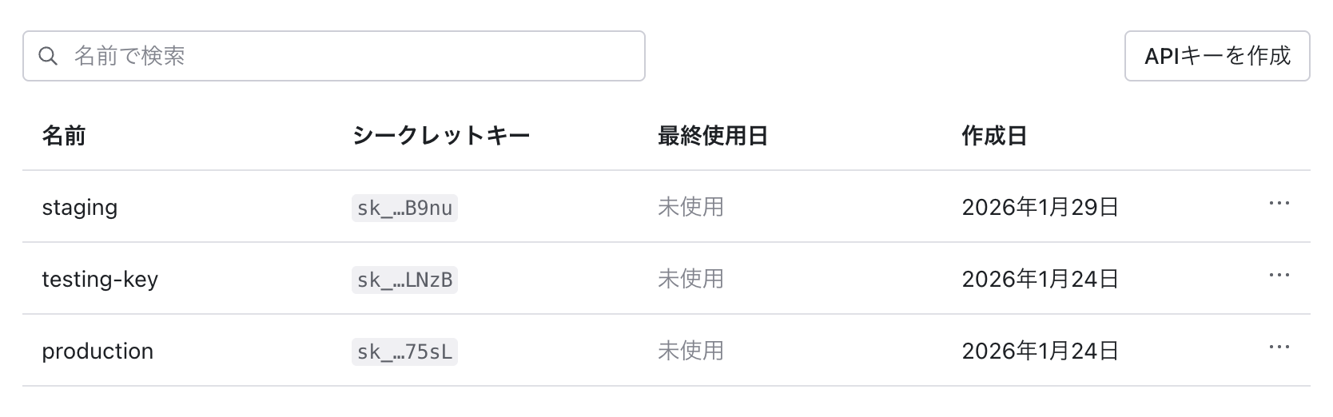Click 未使用 status in the production row

(690, 351)
